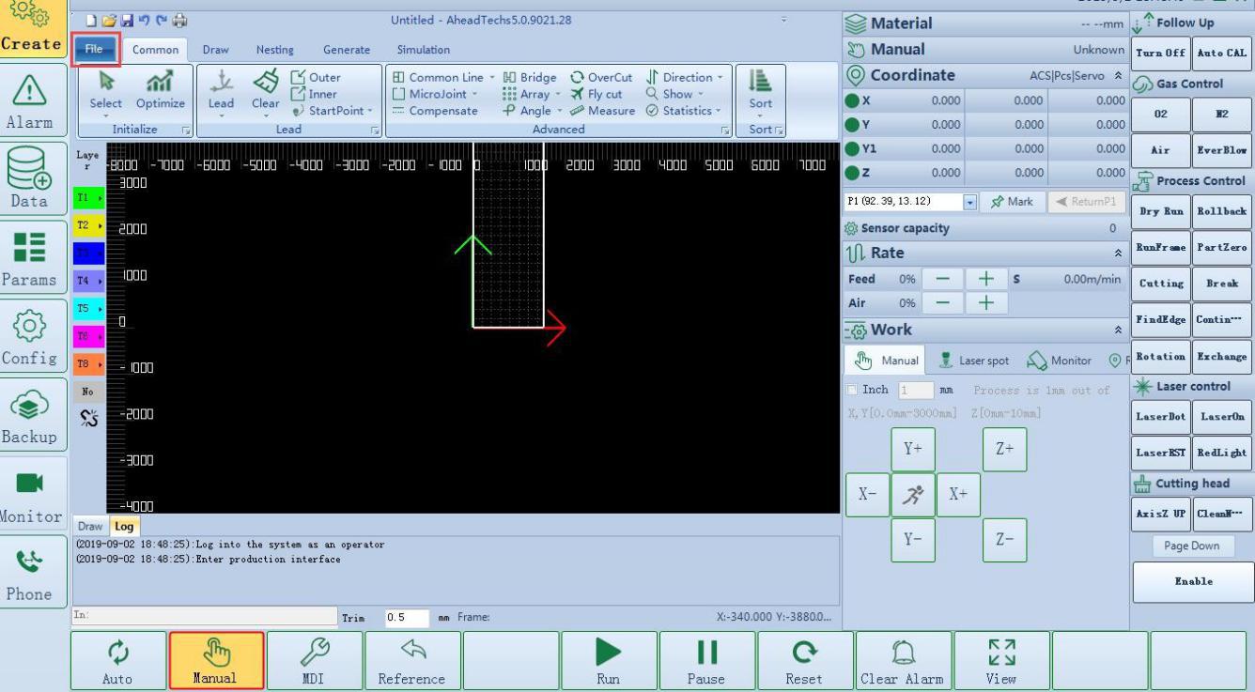
Task: Click the OverCut tool
Action: coord(601,78)
